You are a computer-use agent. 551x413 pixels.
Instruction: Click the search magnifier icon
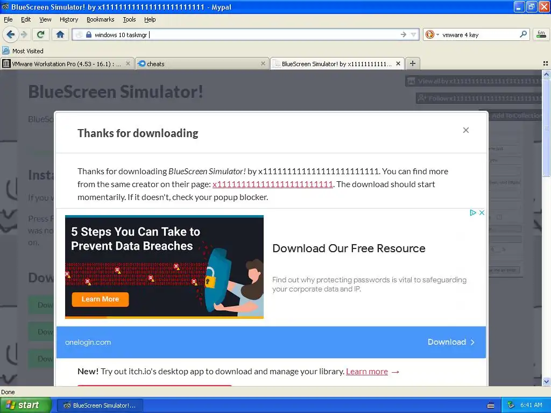(x=523, y=34)
